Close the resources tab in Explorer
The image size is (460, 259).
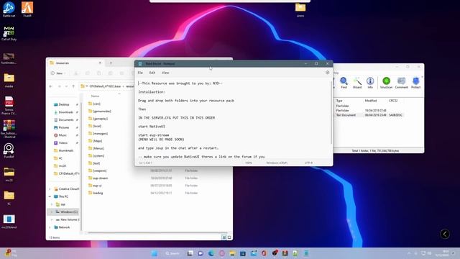point(100,63)
